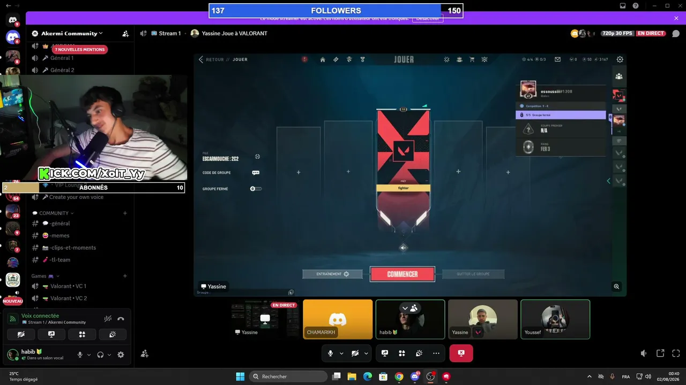Invite friends to voice icon below the stream
Viewport: 686px width, 385px height.
(145, 353)
